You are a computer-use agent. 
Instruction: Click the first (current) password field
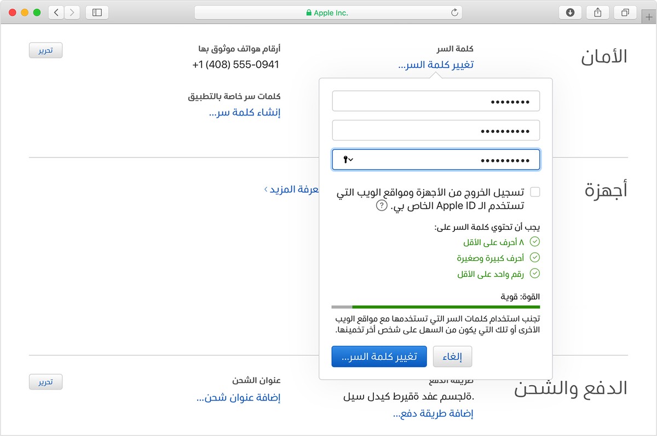[436, 101]
